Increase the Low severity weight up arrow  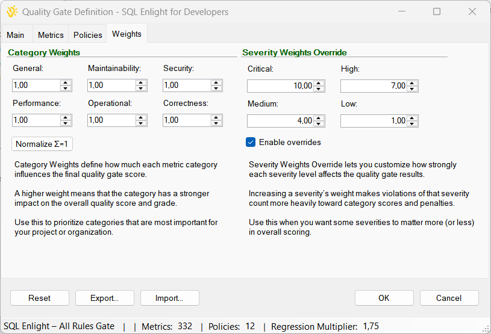pyautogui.click(x=412, y=118)
